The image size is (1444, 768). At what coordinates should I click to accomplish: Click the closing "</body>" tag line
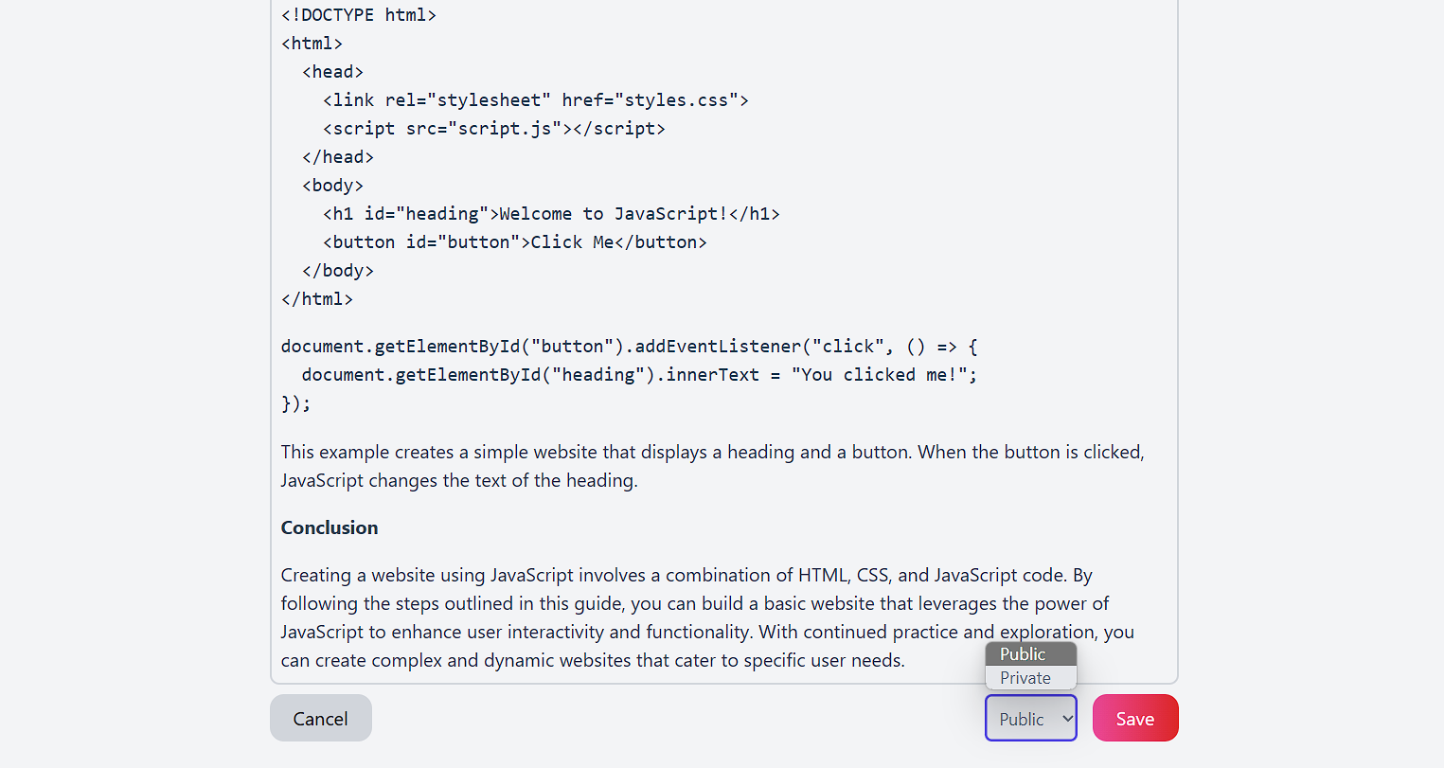pyautogui.click(x=338, y=271)
